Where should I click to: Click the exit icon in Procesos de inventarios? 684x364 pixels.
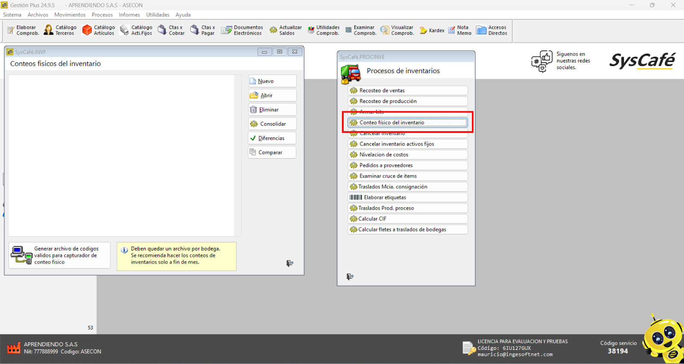350,277
